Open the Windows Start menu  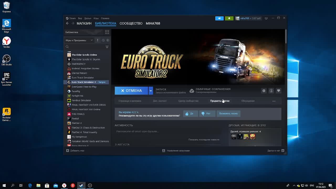click(4, 186)
